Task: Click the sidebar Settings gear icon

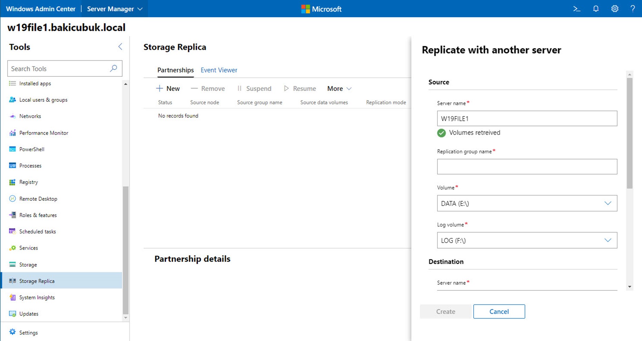Action: [x=12, y=332]
